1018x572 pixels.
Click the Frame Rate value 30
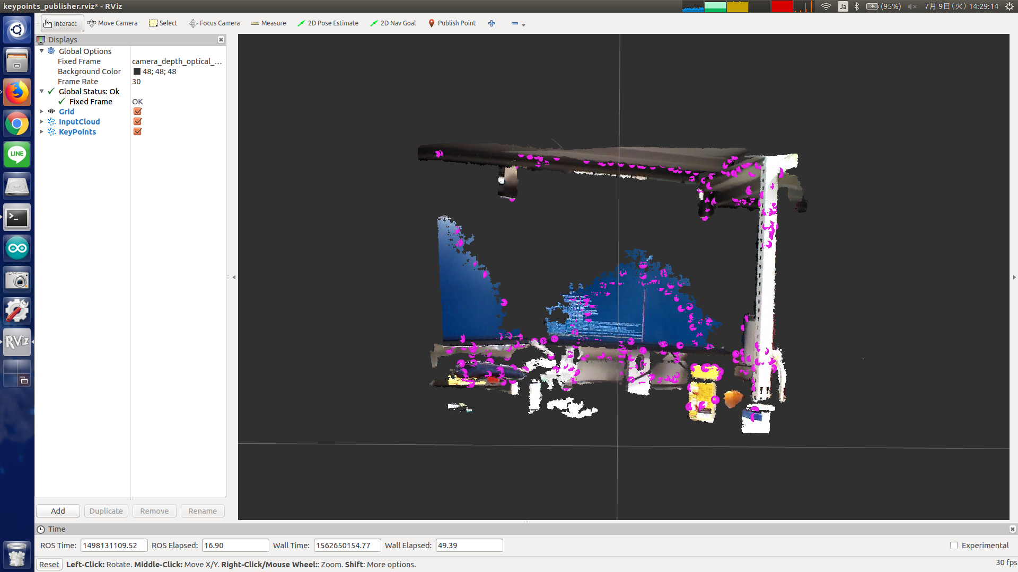136,82
